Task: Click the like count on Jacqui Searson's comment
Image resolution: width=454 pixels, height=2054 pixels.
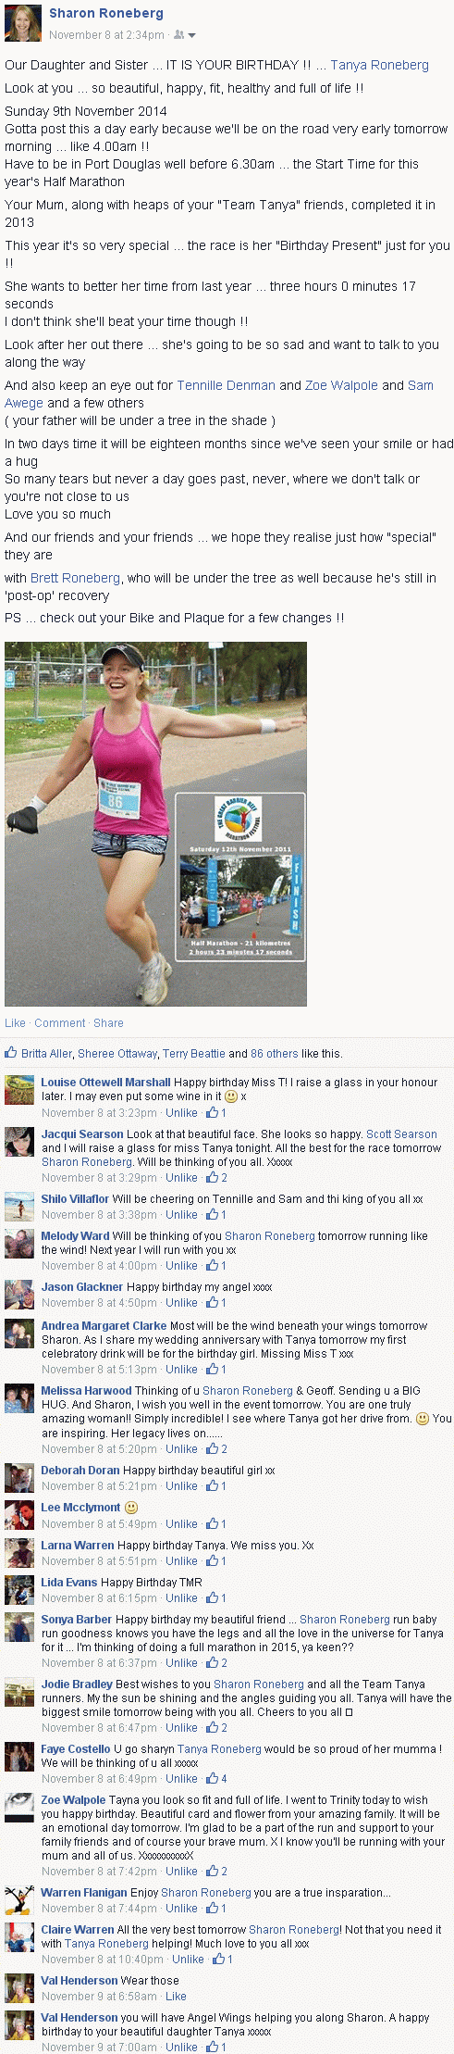Action: click(x=216, y=1178)
